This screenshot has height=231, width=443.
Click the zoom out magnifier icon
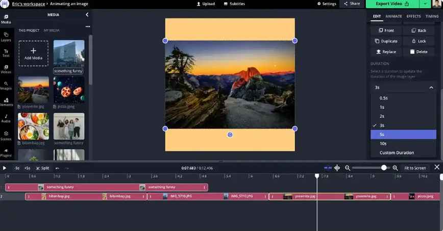[x=348, y=168]
